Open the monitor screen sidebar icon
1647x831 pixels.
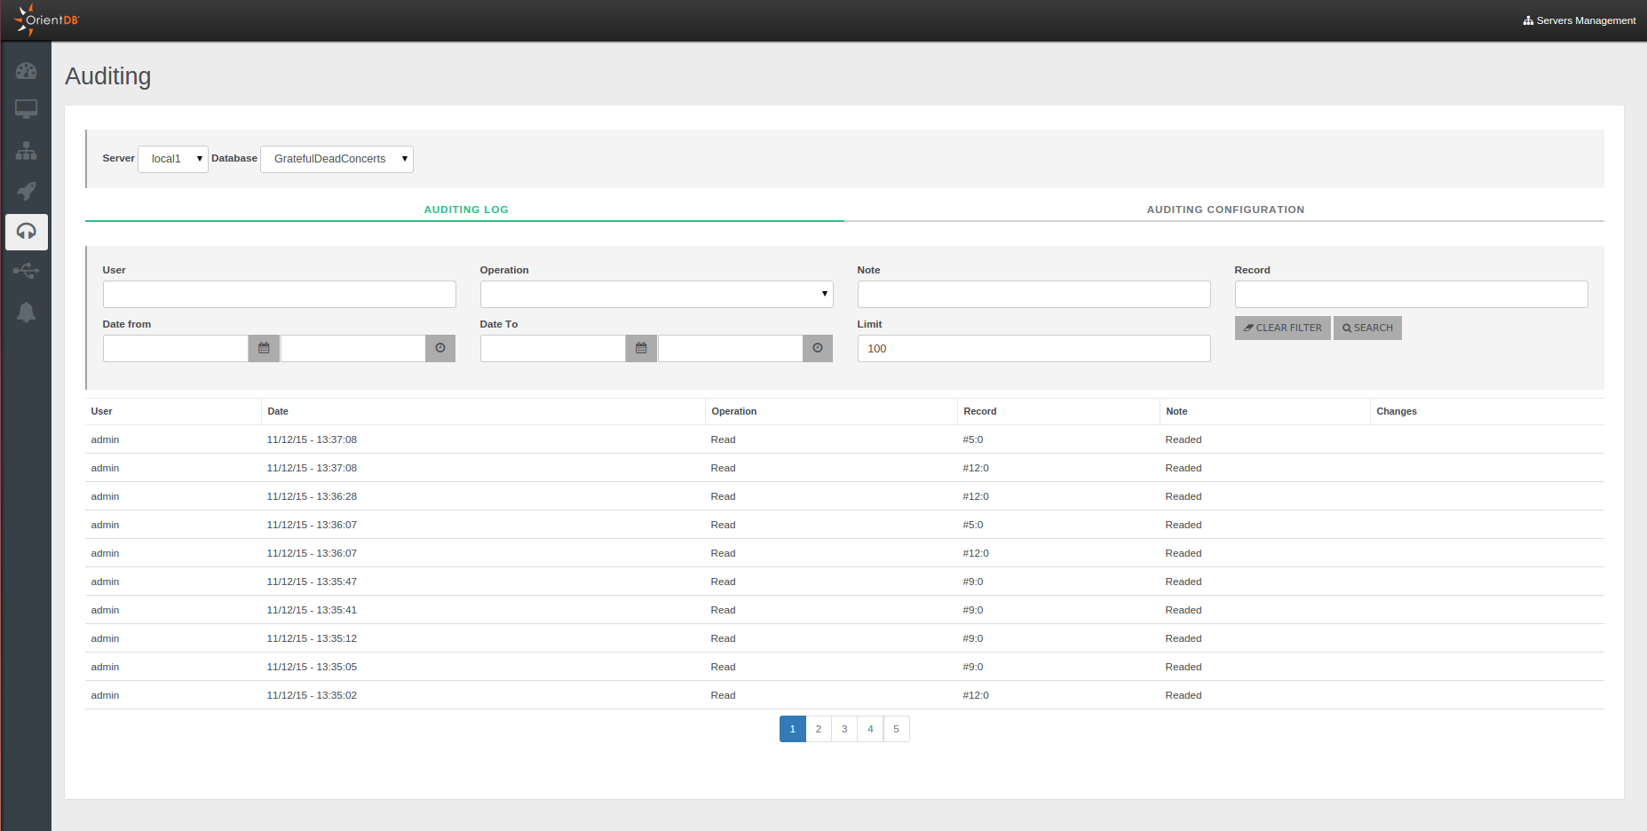click(x=27, y=110)
